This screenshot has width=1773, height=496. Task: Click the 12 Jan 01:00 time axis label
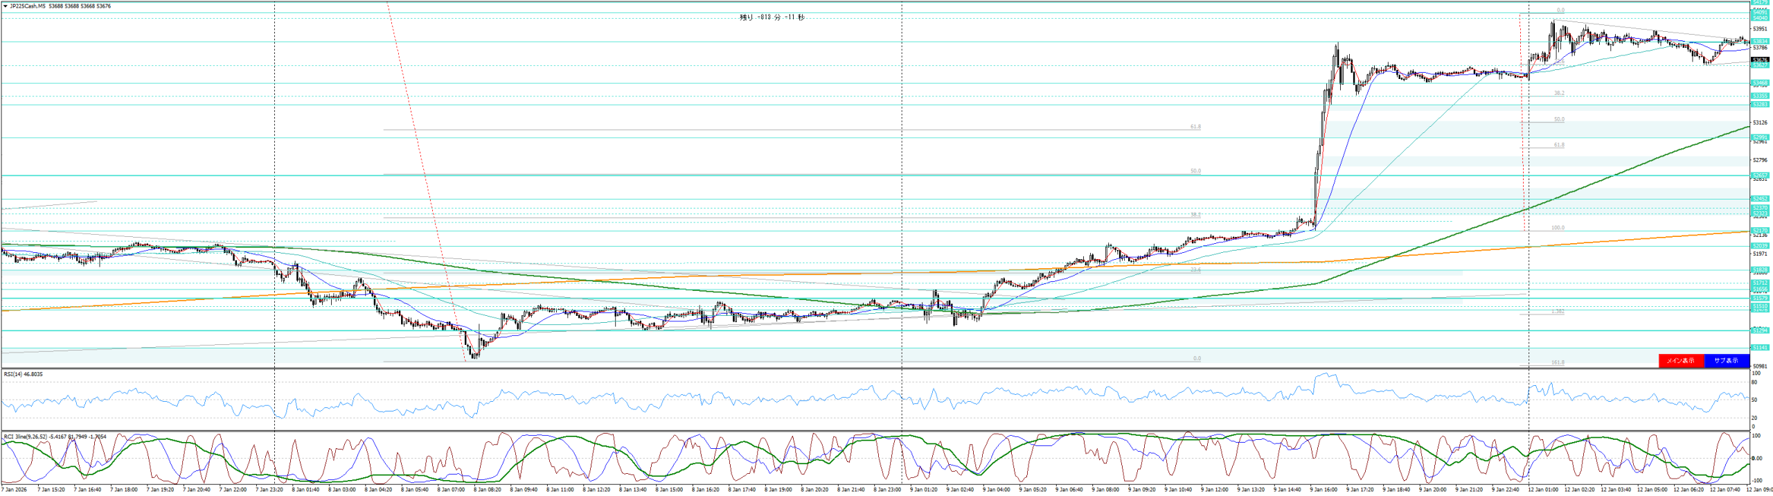1543,490
